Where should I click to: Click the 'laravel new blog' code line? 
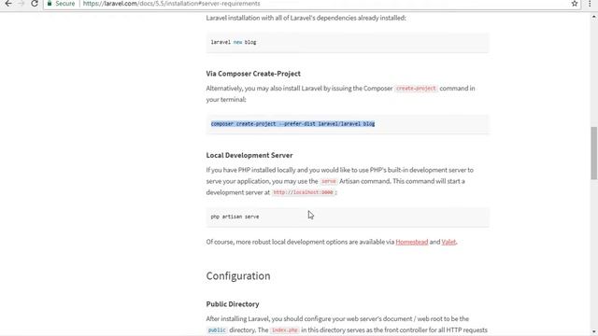coord(234,42)
